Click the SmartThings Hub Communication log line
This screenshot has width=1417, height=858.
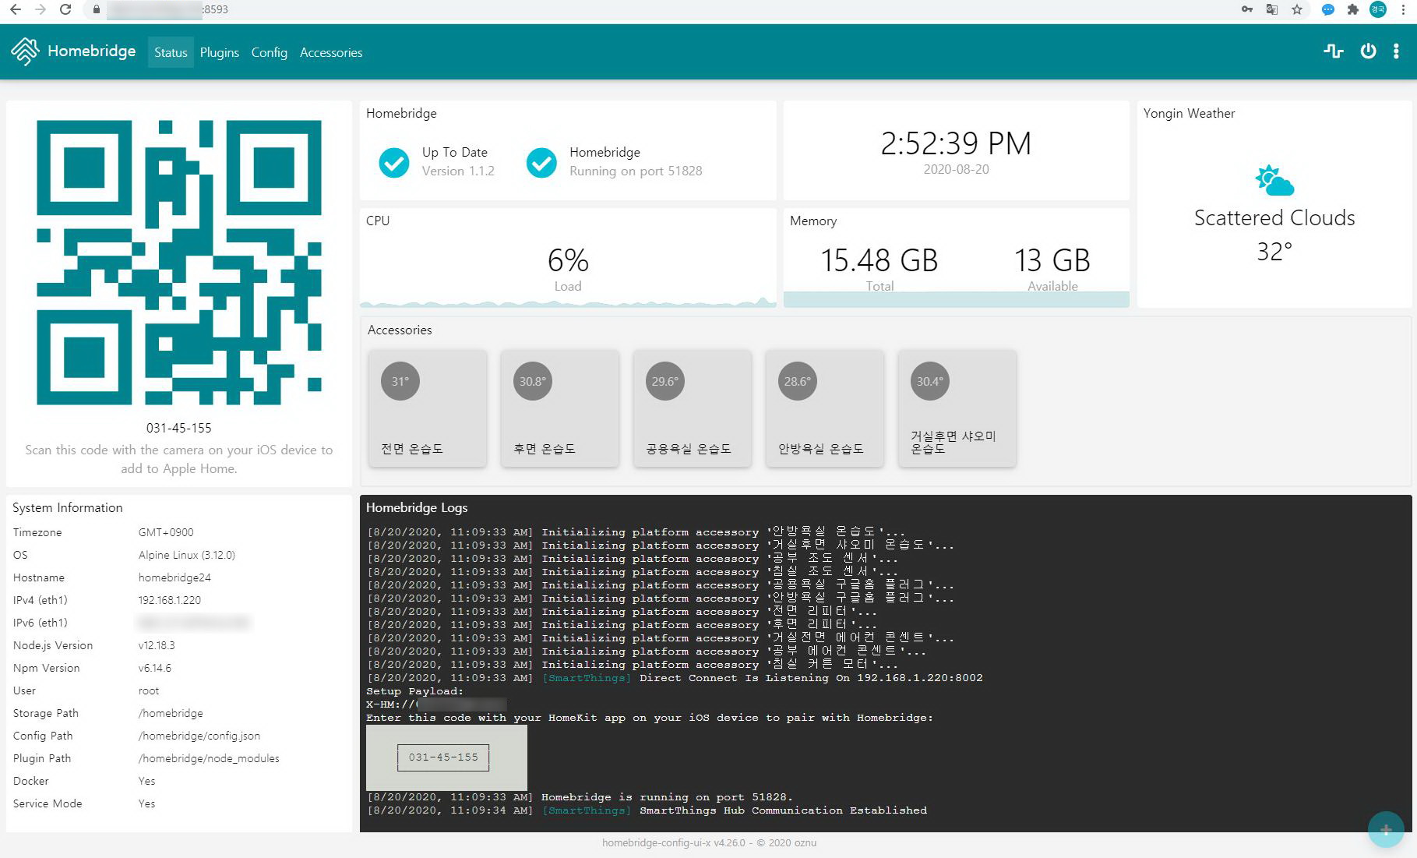pyautogui.click(x=647, y=810)
